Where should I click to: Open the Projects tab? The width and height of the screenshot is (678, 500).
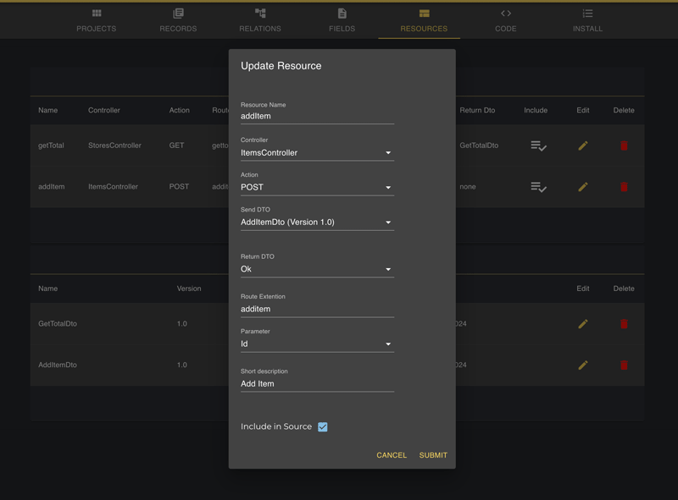96,20
